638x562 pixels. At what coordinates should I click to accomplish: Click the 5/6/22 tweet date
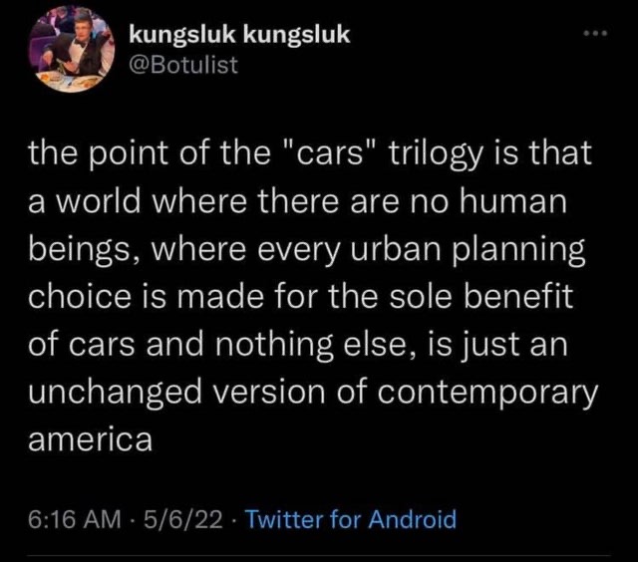click(x=183, y=519)
